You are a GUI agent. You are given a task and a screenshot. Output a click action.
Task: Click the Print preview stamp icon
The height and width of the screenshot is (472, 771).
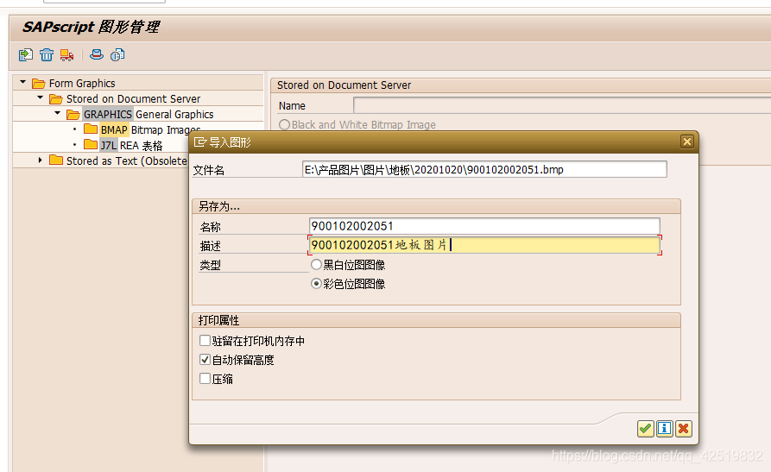click(97, 54)
